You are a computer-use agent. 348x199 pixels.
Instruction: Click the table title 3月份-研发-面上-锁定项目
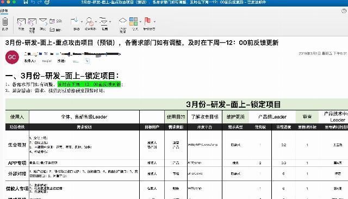(x=233, y=104)
